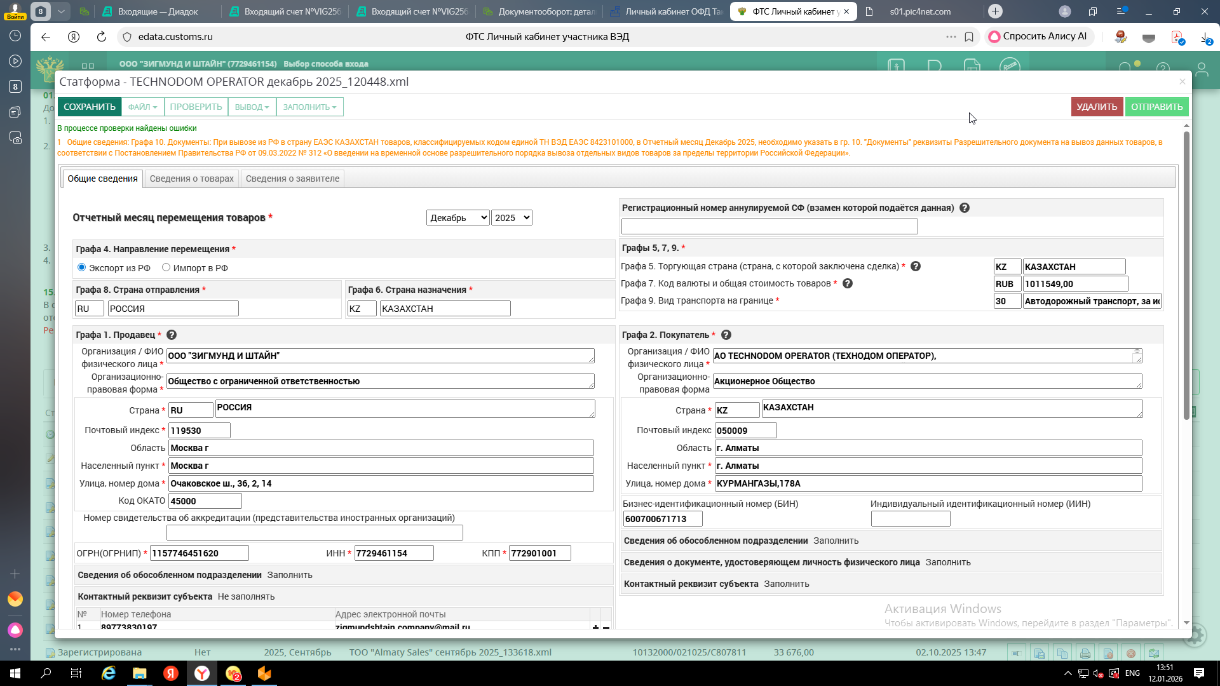1220x686 pixels.
Task: Click help icon for Графа 7 currency code
Action: (x=848, y=283)
